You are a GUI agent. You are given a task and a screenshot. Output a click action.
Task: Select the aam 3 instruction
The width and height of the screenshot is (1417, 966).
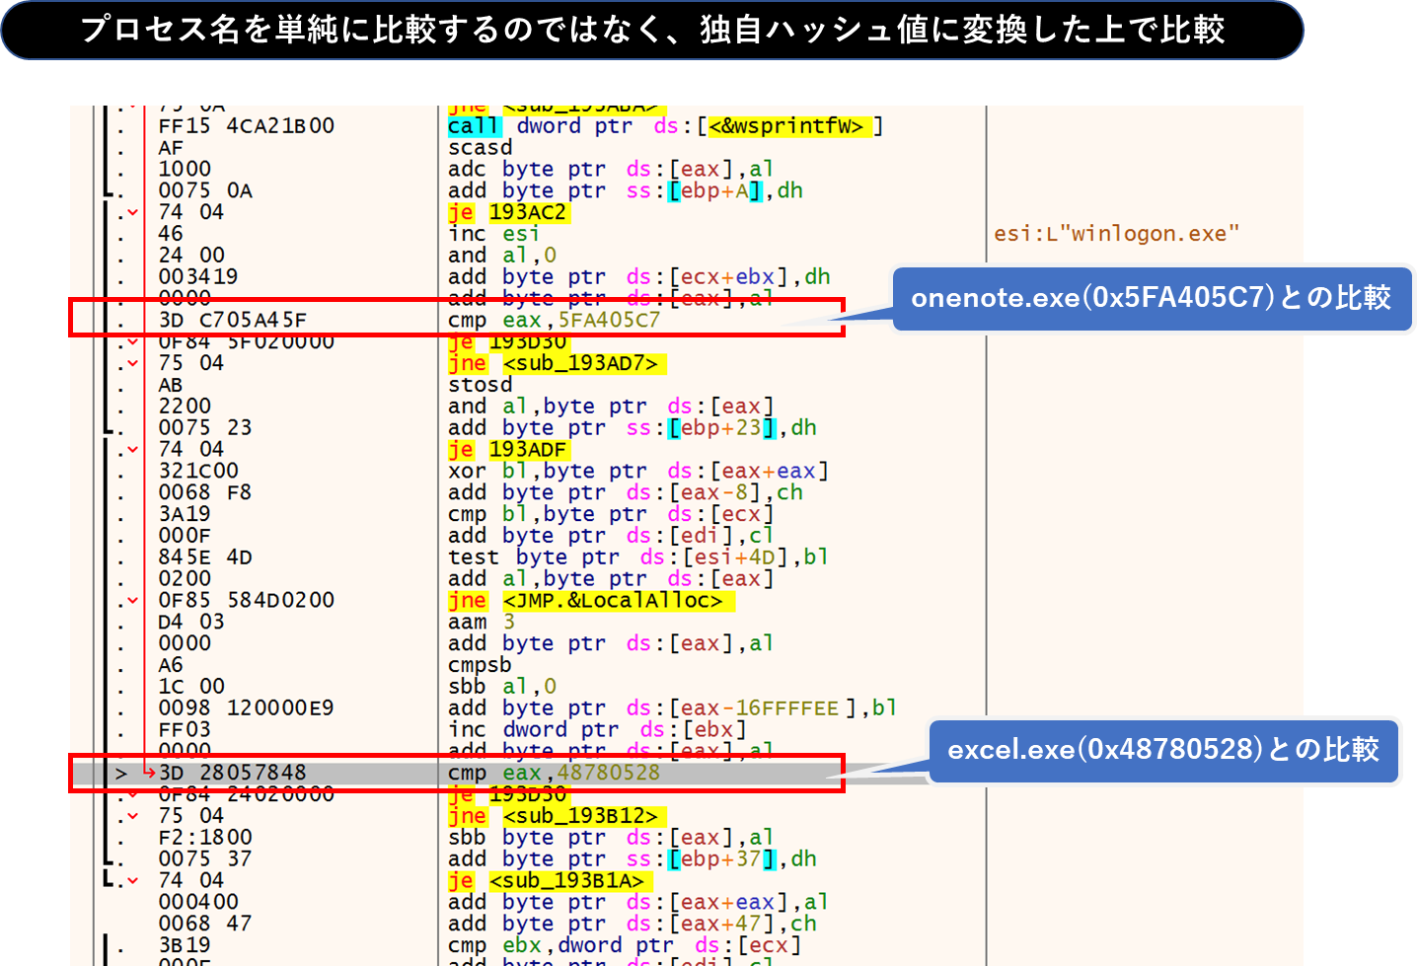(x=481, y=623)
